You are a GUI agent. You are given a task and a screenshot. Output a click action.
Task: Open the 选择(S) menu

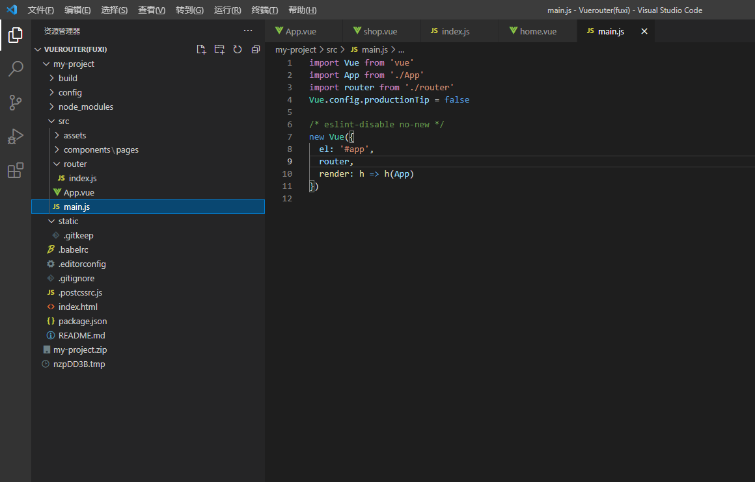point(115,10)
